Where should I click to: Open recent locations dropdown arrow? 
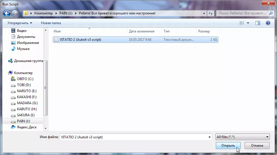coord(20,13)
